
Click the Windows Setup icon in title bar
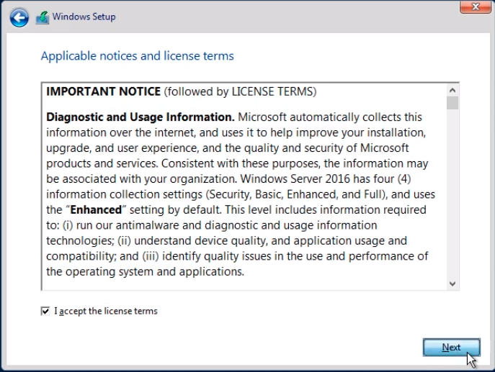tap(43, 18)
